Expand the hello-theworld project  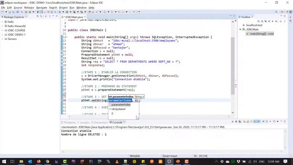tap(2, 26)
